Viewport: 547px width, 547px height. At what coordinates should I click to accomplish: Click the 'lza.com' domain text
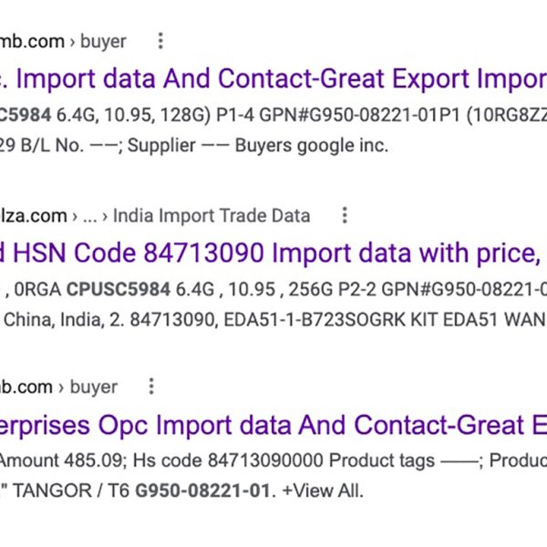34,216
